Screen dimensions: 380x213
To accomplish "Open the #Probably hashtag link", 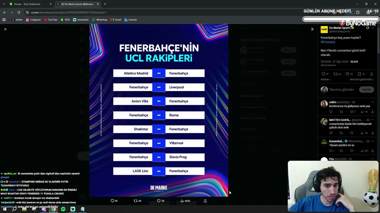I will pos(328,42).
